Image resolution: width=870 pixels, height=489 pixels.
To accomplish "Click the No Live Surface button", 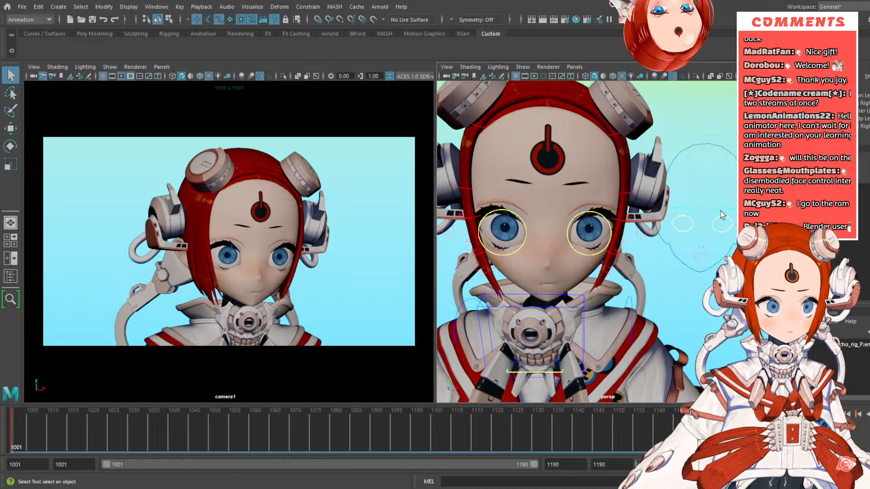I will click(x=409, y=19).
